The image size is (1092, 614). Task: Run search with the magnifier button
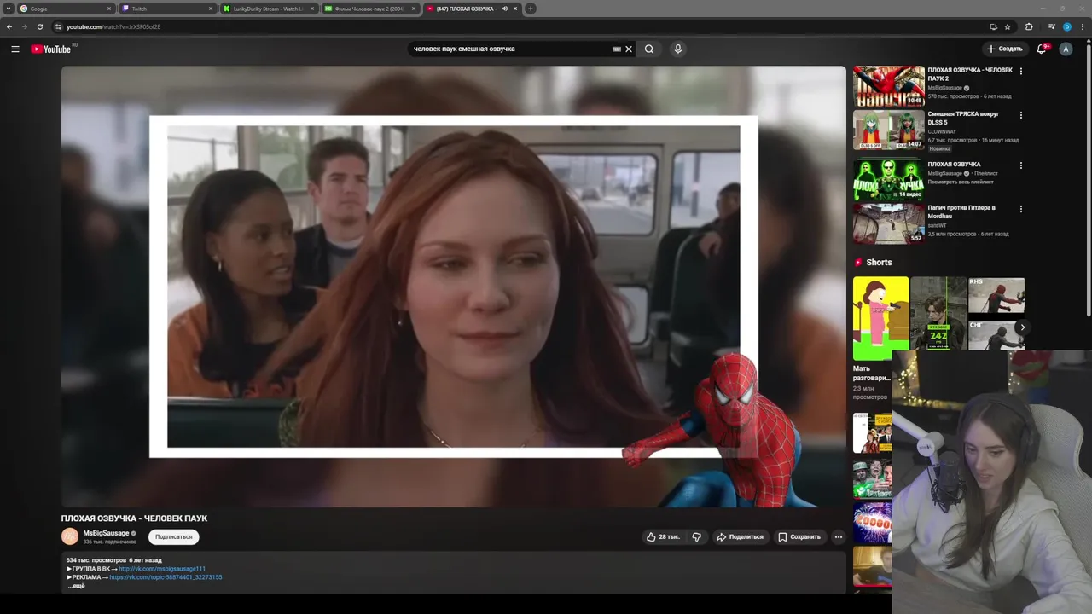coord(649,49)
